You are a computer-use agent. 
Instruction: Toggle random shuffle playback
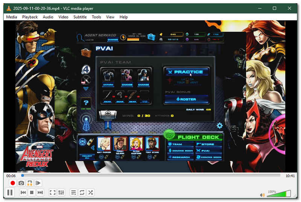tap(91, 193)
